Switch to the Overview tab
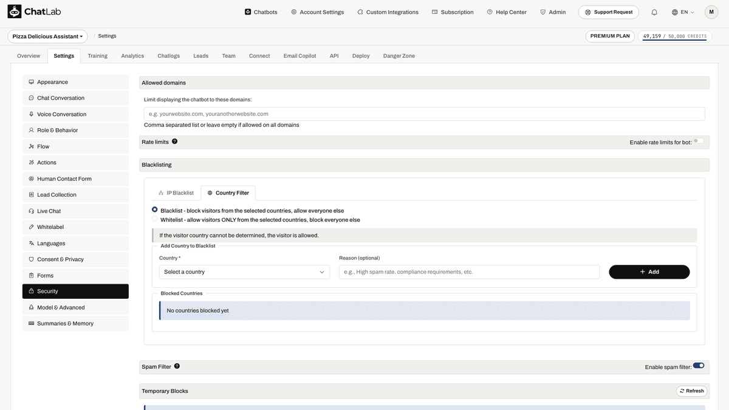Screen dimensions: 729x410 click(x=29, y=56)
